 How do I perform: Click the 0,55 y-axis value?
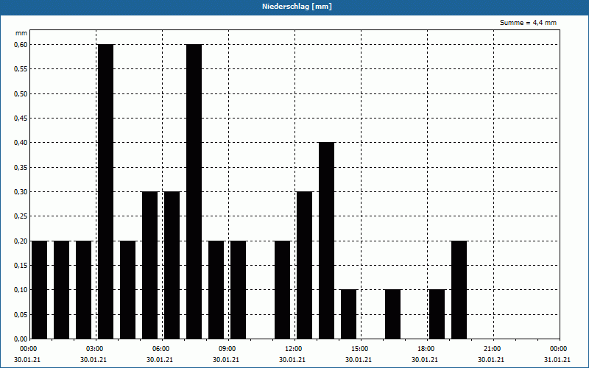pos(21,69)
